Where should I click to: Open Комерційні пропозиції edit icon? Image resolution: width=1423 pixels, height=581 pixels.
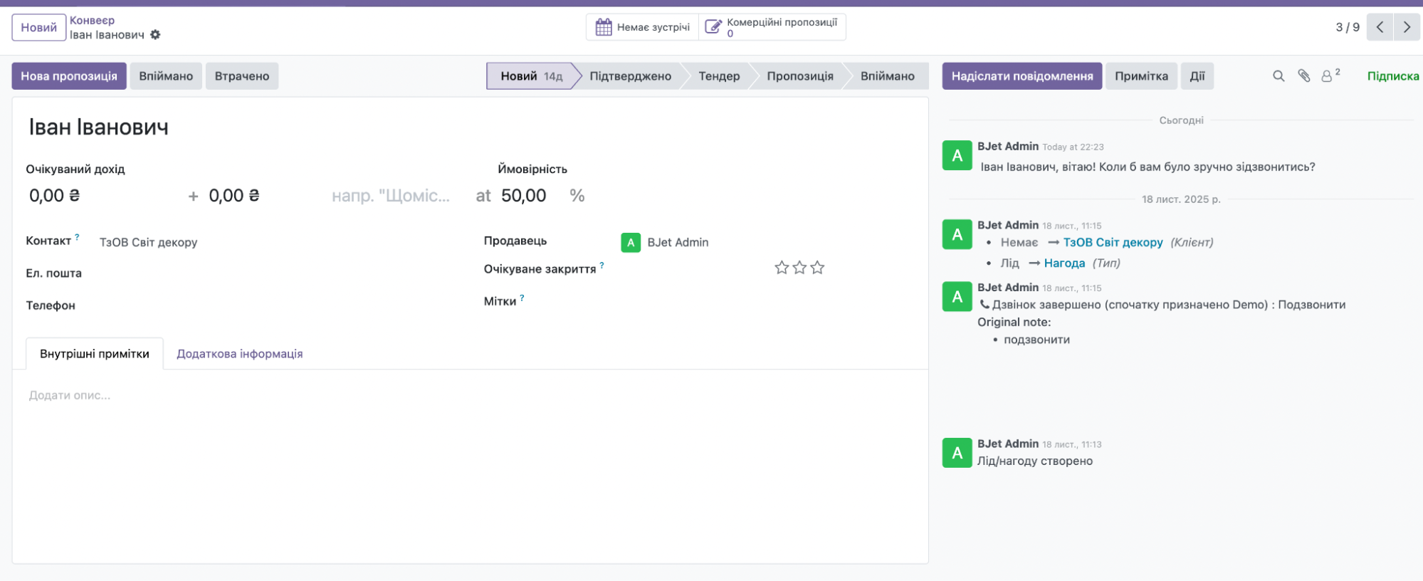point(713,27)
